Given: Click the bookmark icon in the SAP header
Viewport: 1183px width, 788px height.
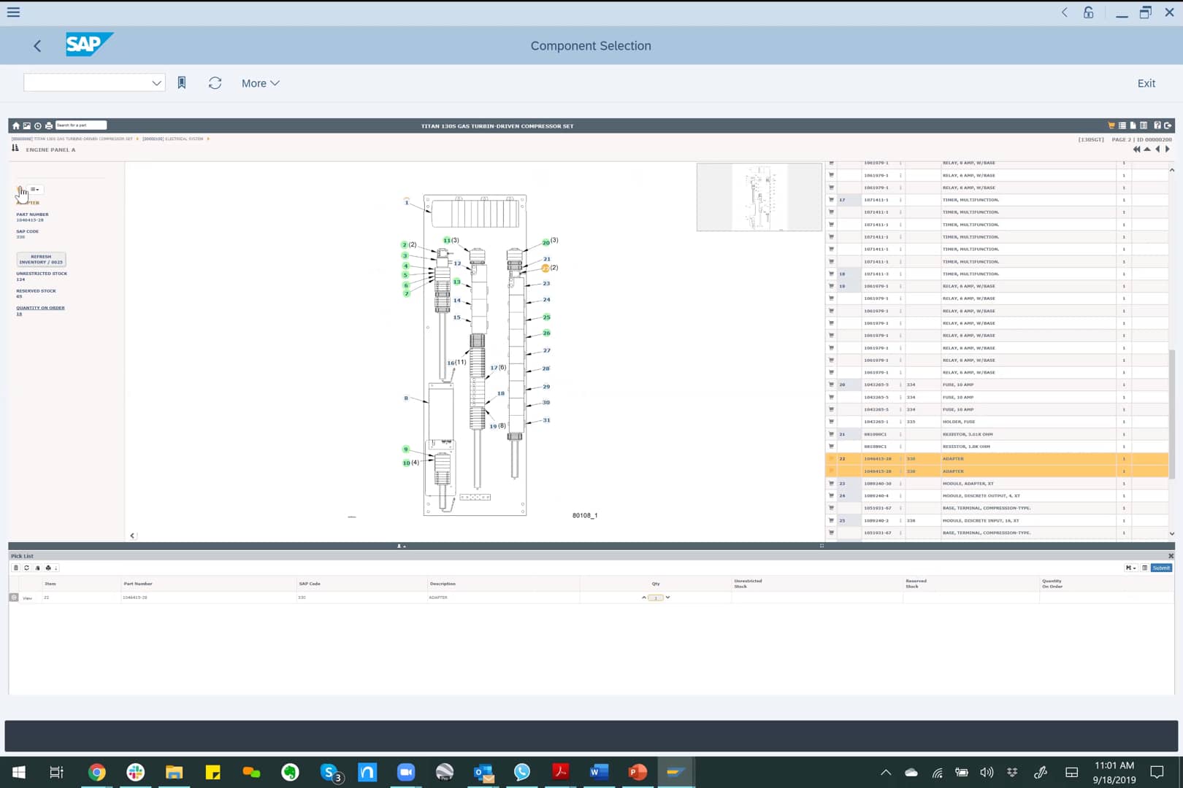Looking at the screenshot, I should pos(181,82).
